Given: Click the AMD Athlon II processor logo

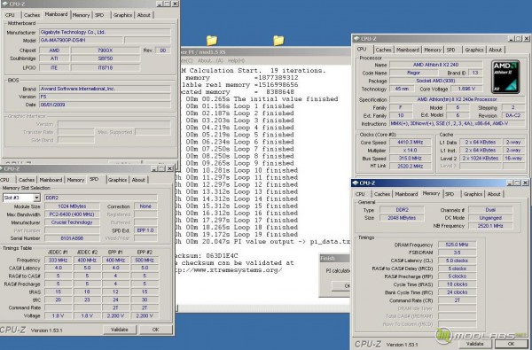Looking at the screenshot, I should [505, 77].
